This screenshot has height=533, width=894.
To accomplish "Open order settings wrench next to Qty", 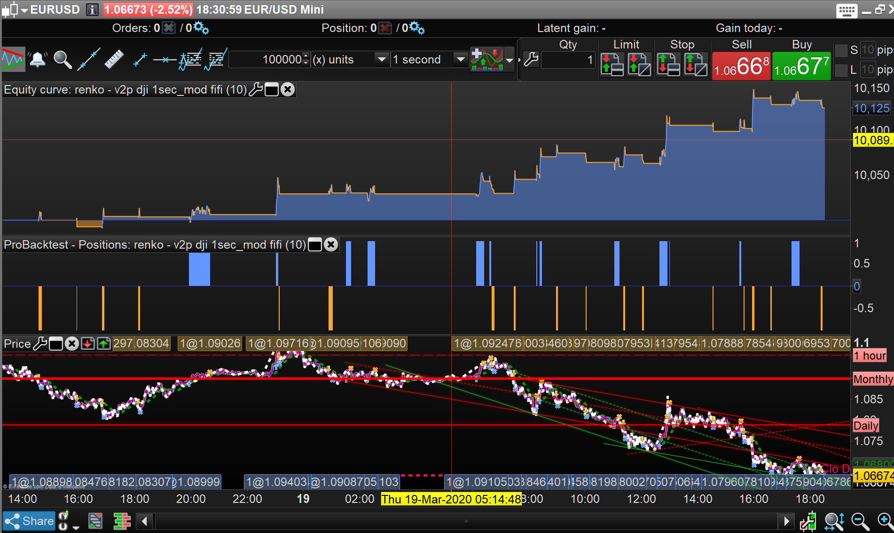I will (531, 60).
